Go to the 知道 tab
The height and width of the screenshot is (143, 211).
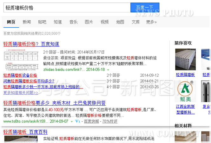pos(58,22)
